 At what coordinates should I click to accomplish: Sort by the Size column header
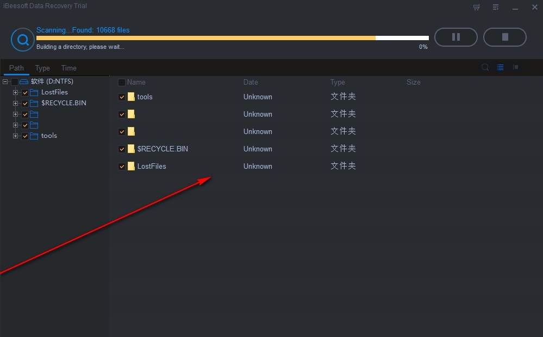click(414, 82)
